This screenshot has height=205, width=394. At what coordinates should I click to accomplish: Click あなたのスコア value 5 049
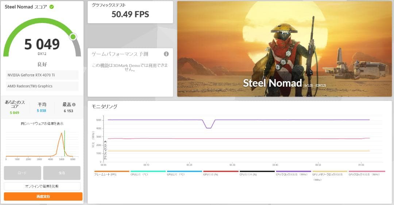pos(14,113)
